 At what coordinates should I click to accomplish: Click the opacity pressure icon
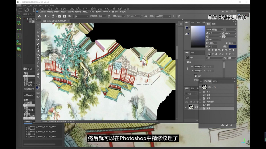109,16
